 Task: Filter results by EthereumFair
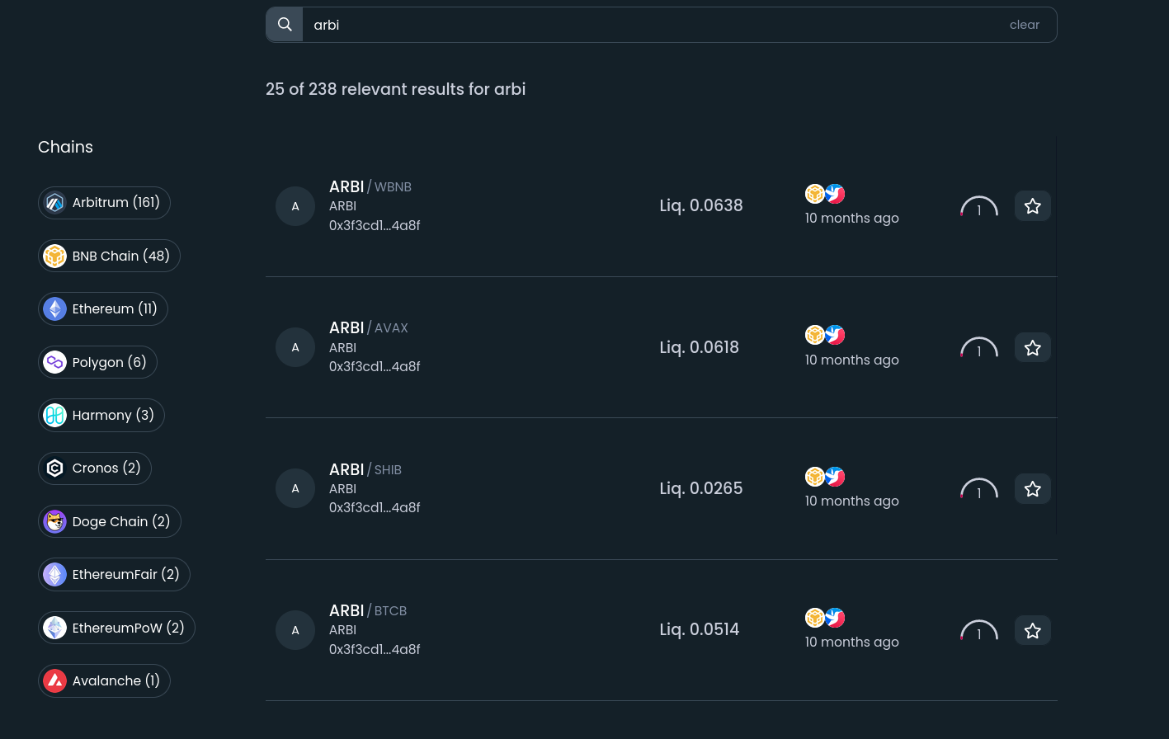[114, 575]
